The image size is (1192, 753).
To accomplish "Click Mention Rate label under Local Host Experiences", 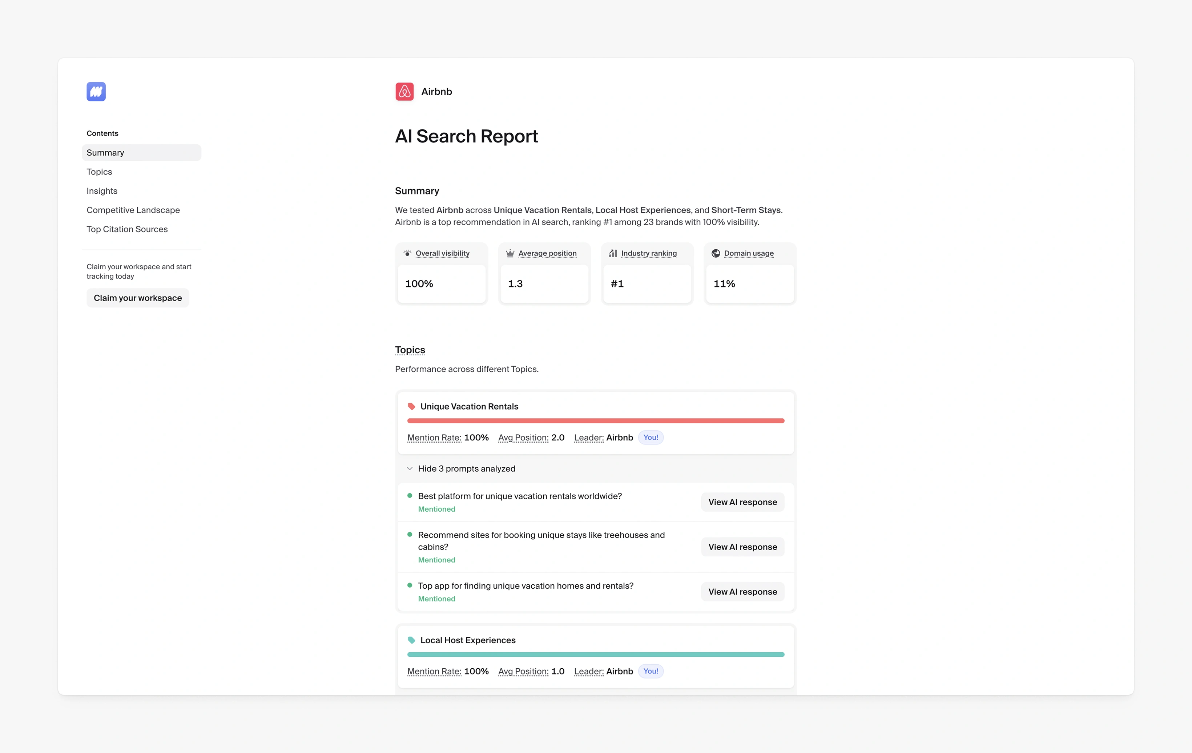I will [434, 671].
